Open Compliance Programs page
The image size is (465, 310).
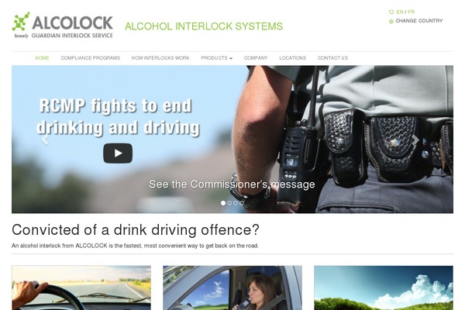tap(91, 58)
